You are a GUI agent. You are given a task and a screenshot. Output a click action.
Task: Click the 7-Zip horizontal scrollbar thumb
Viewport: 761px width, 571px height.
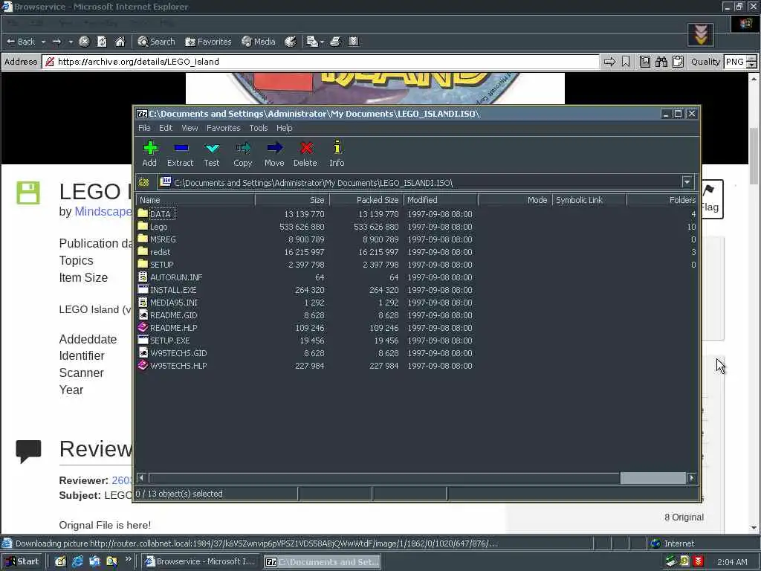[x=652, y=478]
